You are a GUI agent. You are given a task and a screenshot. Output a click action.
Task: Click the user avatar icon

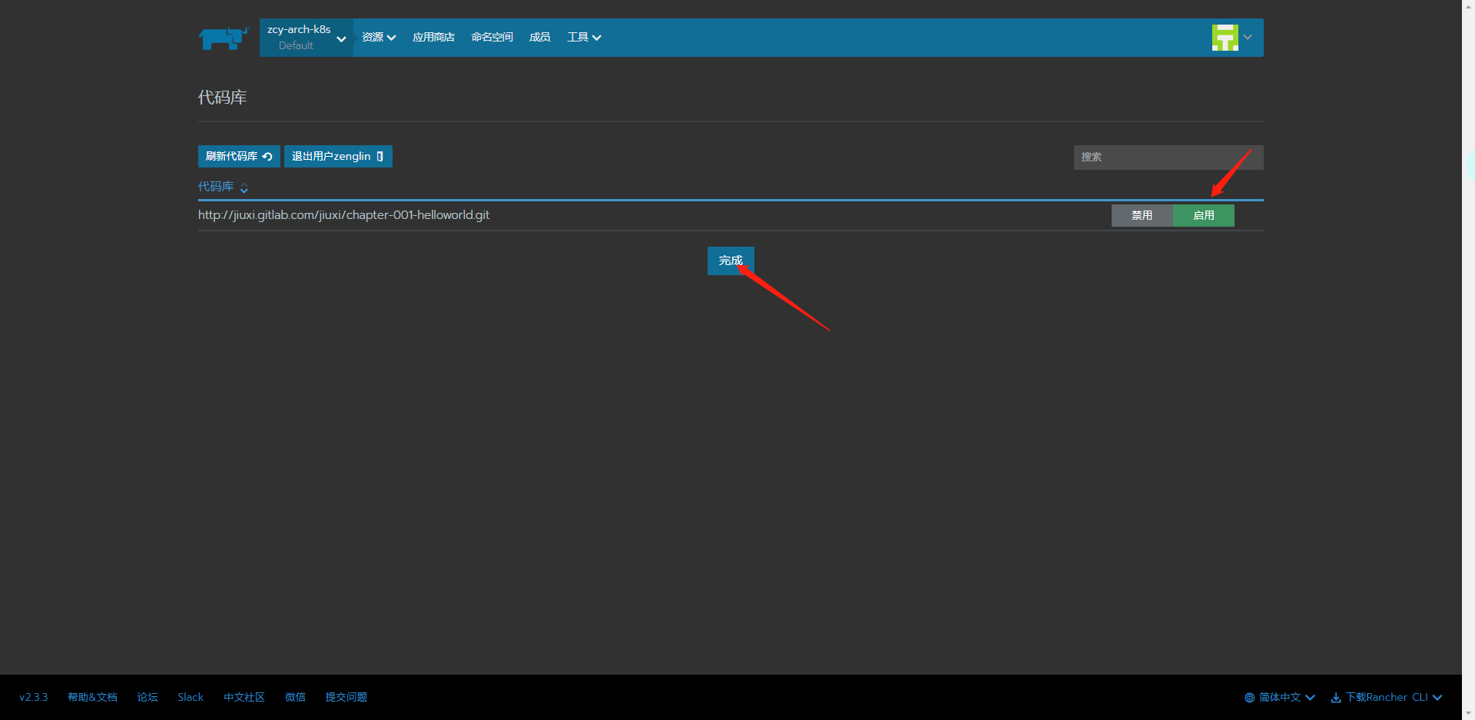coord(1225,37)
